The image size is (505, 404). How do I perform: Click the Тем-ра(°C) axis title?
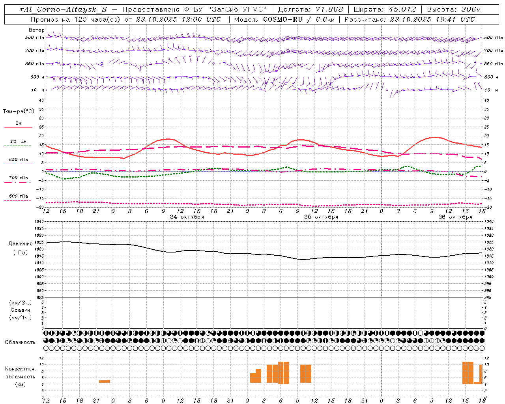click(19, 112)
